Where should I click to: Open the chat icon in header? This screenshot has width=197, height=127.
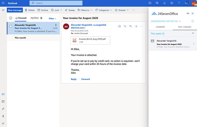tap(150, 3)
